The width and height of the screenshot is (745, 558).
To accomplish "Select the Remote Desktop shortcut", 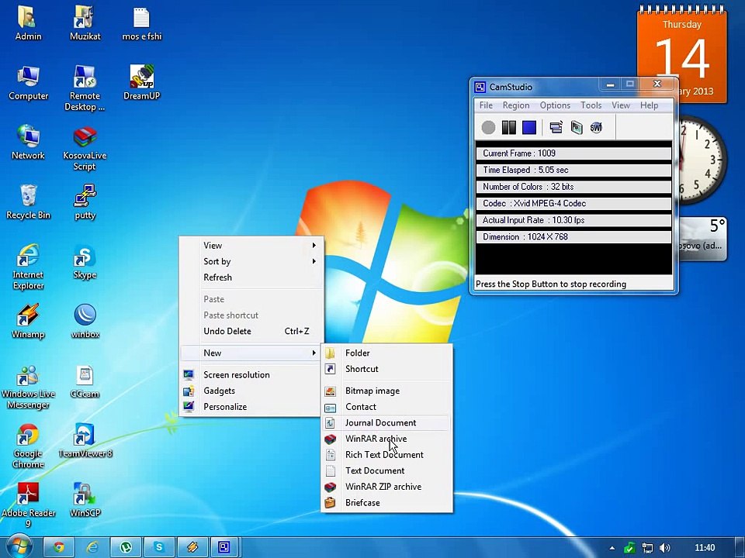I will [x=85, y=88].
